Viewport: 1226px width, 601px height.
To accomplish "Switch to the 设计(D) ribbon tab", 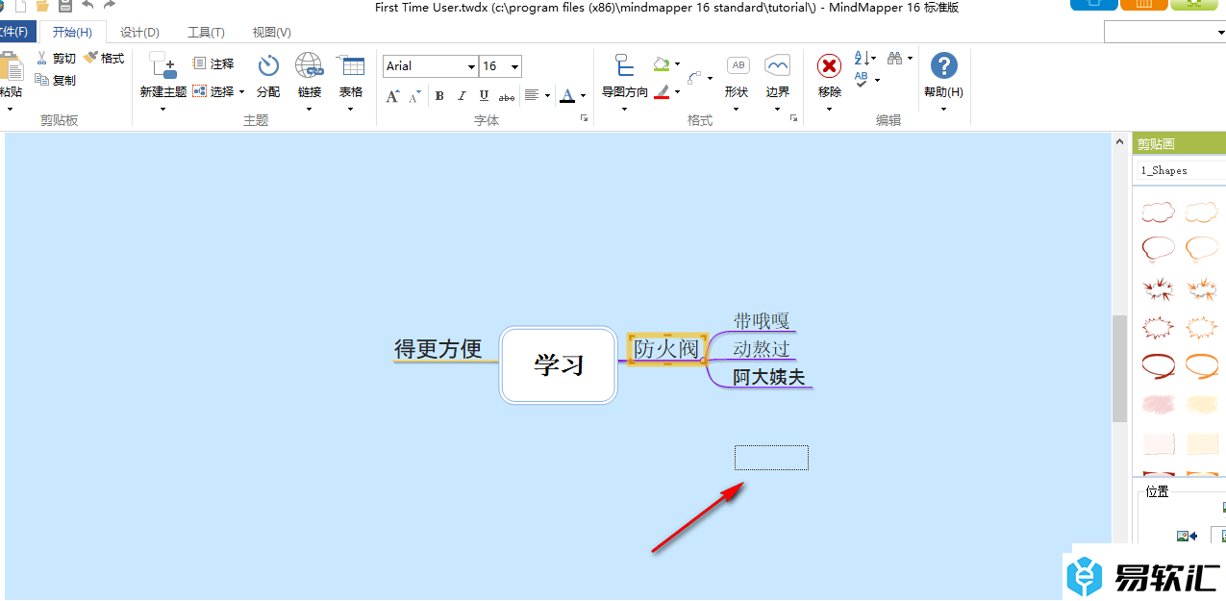I will point(139,33).
